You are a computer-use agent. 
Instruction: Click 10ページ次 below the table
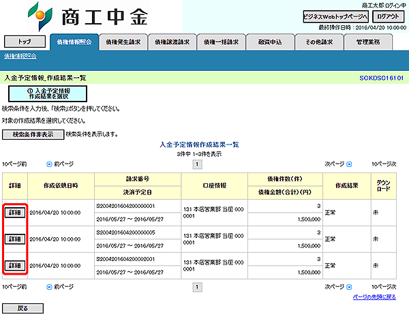pyautogui.click(x=384, y=287)
